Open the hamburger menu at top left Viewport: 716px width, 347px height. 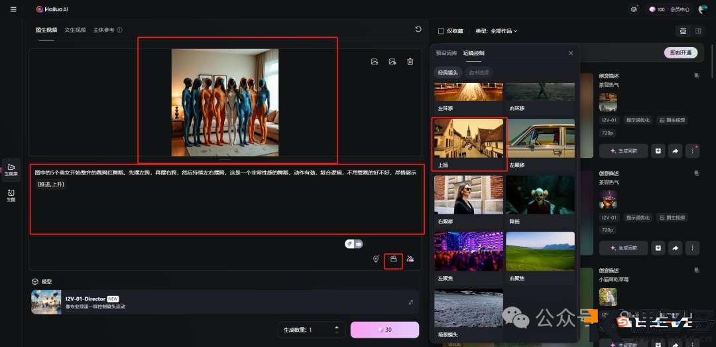coord(13,9)
